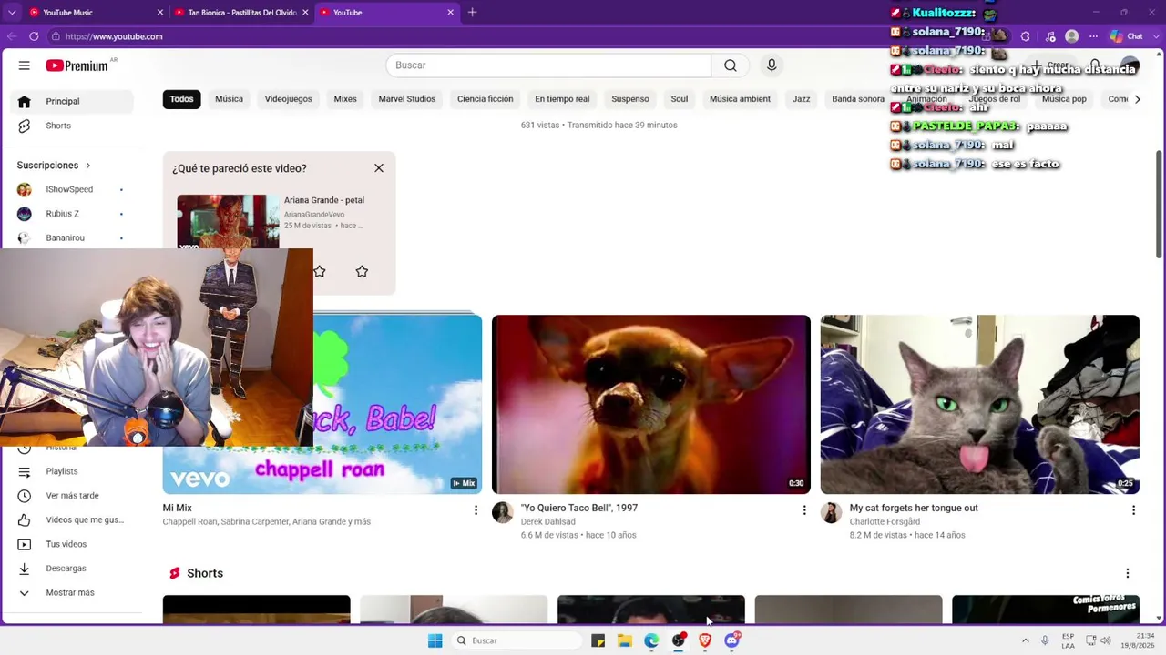Select the Videojuegos category chip
Image resolution: width=1166 pixels, height=655 pixels.
[288, 99]
